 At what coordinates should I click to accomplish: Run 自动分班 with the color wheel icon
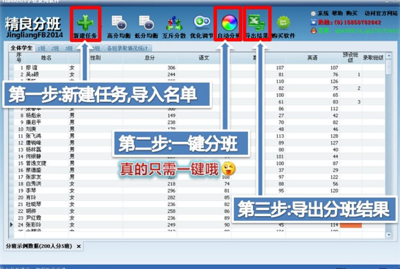[229, 23]
